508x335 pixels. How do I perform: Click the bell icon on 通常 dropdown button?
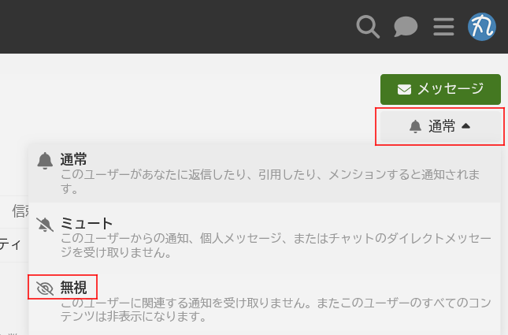point(415,126)
